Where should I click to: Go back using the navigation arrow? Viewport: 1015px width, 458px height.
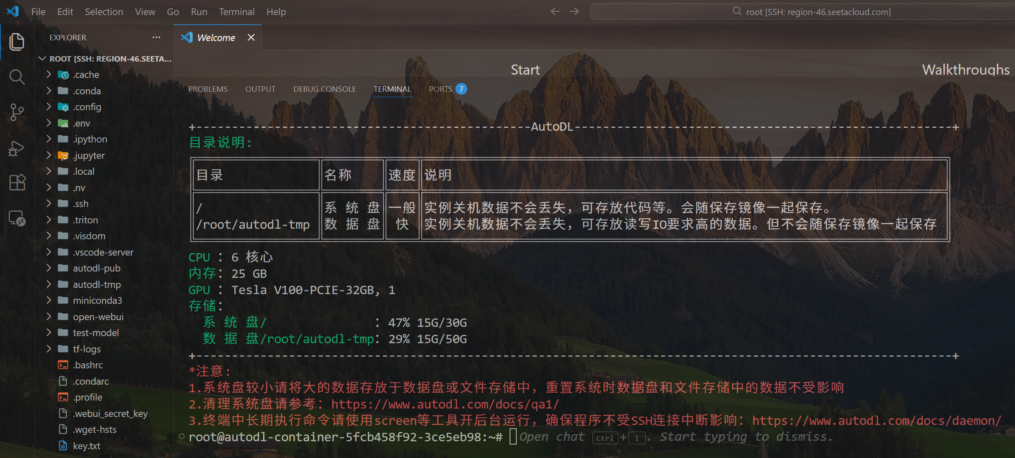coord(555,12)
